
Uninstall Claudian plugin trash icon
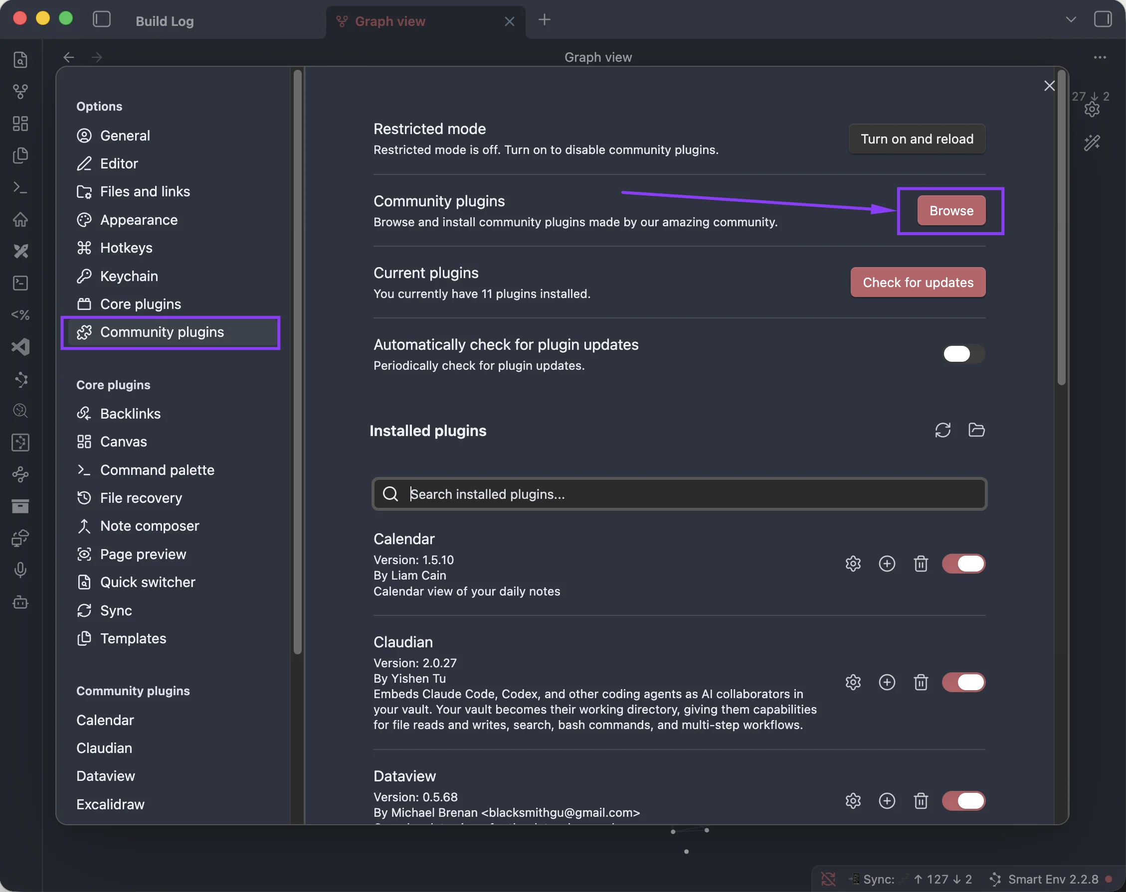pyautogui.click(x=921, y=682)
